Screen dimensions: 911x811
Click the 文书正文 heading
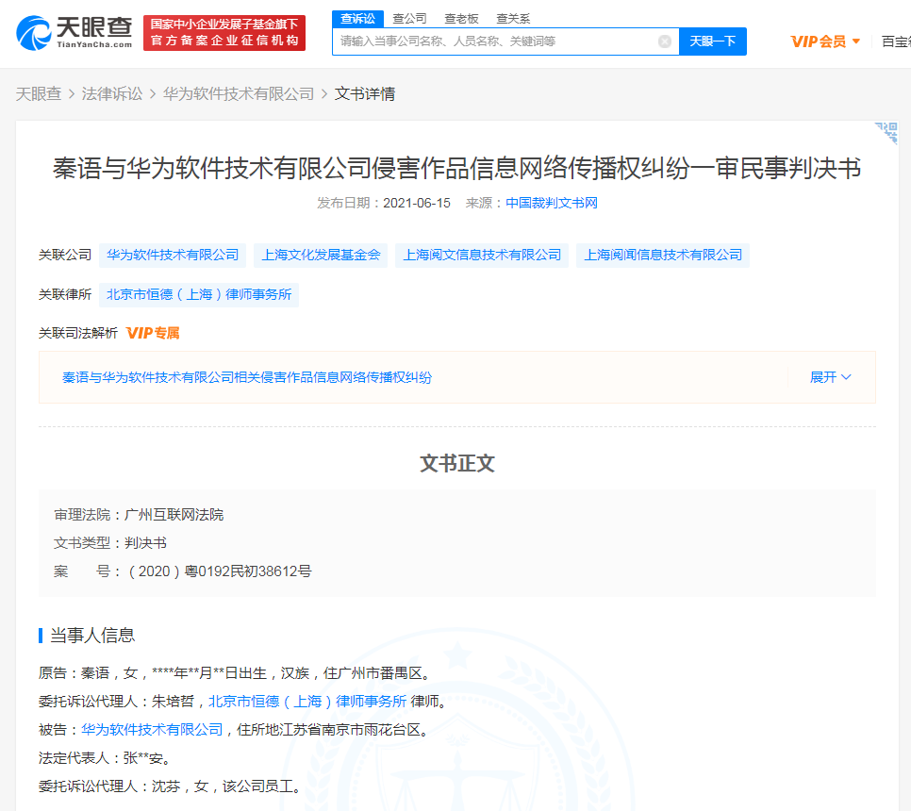pyautogui.click(x=456, y=464)
